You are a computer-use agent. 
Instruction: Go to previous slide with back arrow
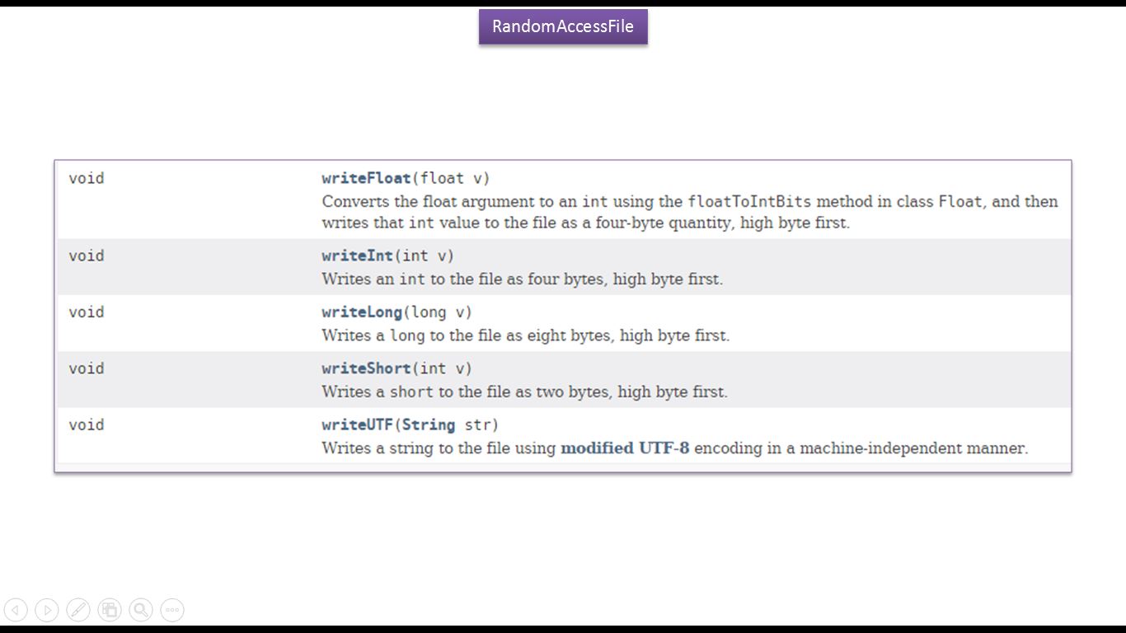click(16, 610)
